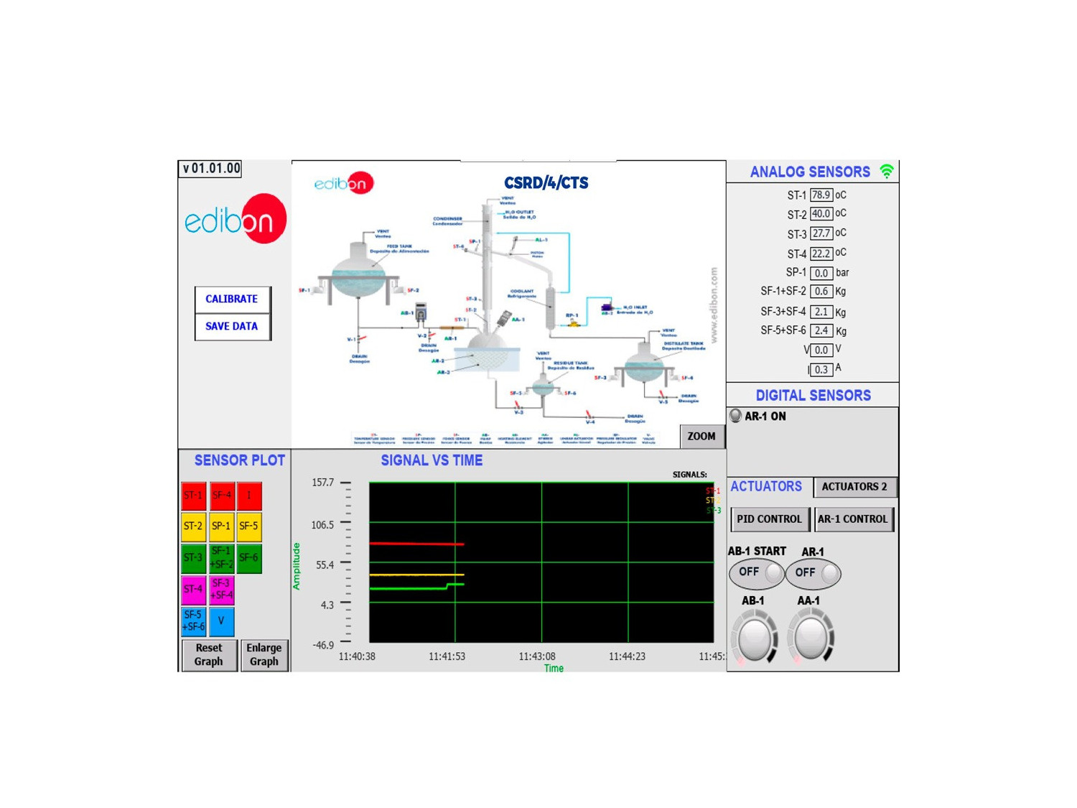The width and height of the screenshot is (1077, 808).
Task: Click the AB-1 rotary knob
Action: point(754,637)
